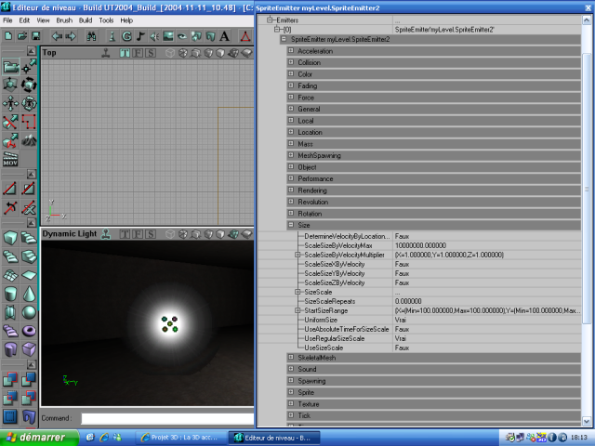Click the cube brush builder icon

[x=11, y=238]
